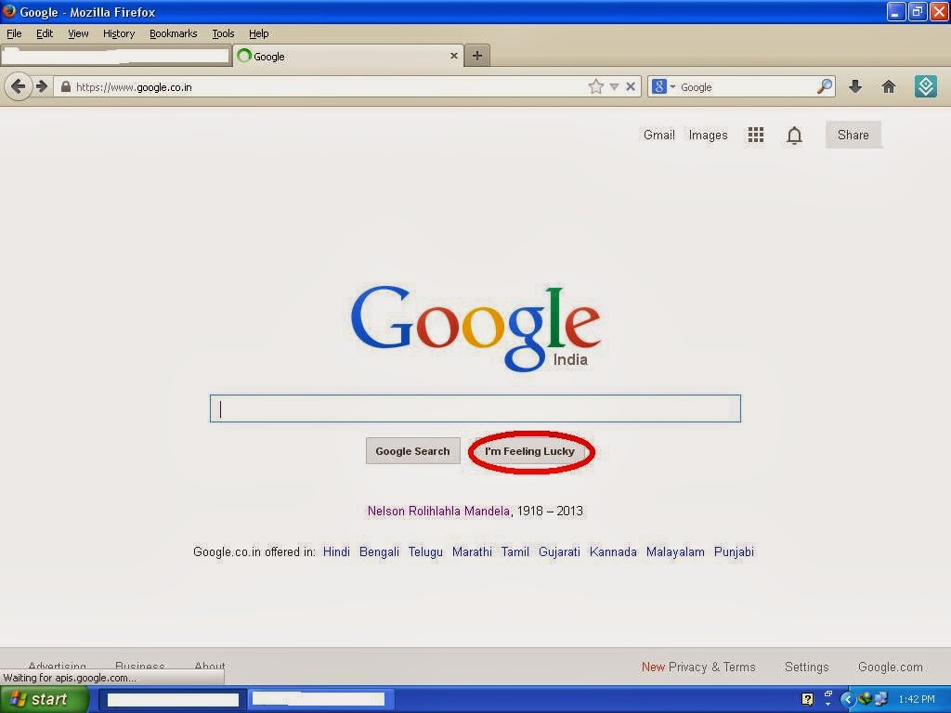Expand hidden system tray icons
This screenshot has width=951, height=713.
pos(846,699)
